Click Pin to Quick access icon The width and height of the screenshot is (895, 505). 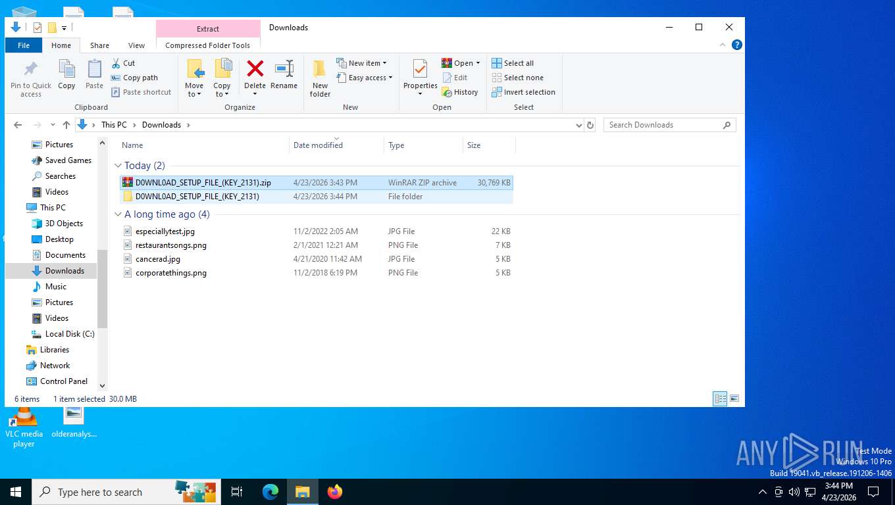30,69
